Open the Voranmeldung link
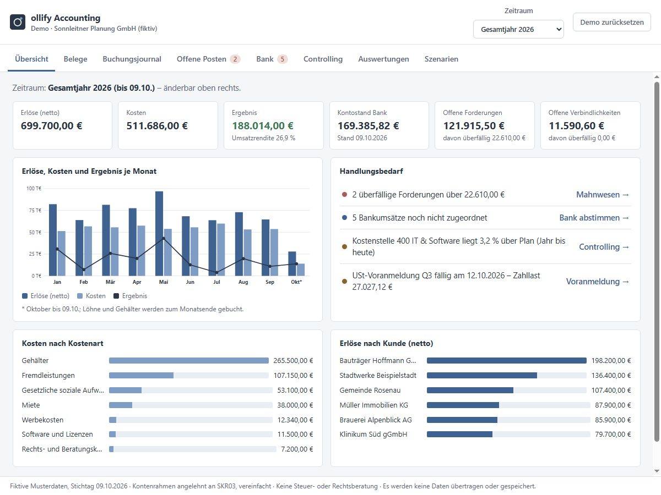The width and height of the screenshot is (661, 495). tap(598, 281)
